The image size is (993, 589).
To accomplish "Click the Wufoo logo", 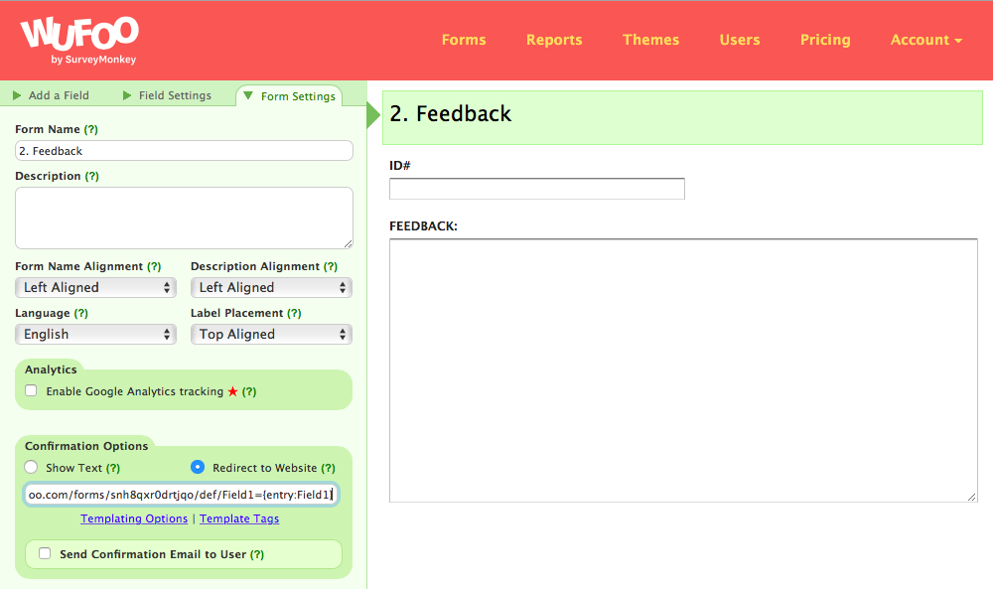I will 79,41.
